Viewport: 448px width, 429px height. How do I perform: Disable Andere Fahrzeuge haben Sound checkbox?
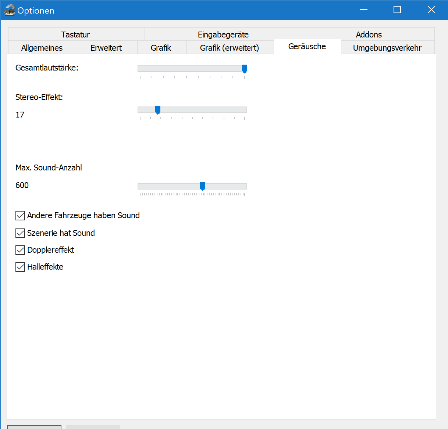click(20, 216)
